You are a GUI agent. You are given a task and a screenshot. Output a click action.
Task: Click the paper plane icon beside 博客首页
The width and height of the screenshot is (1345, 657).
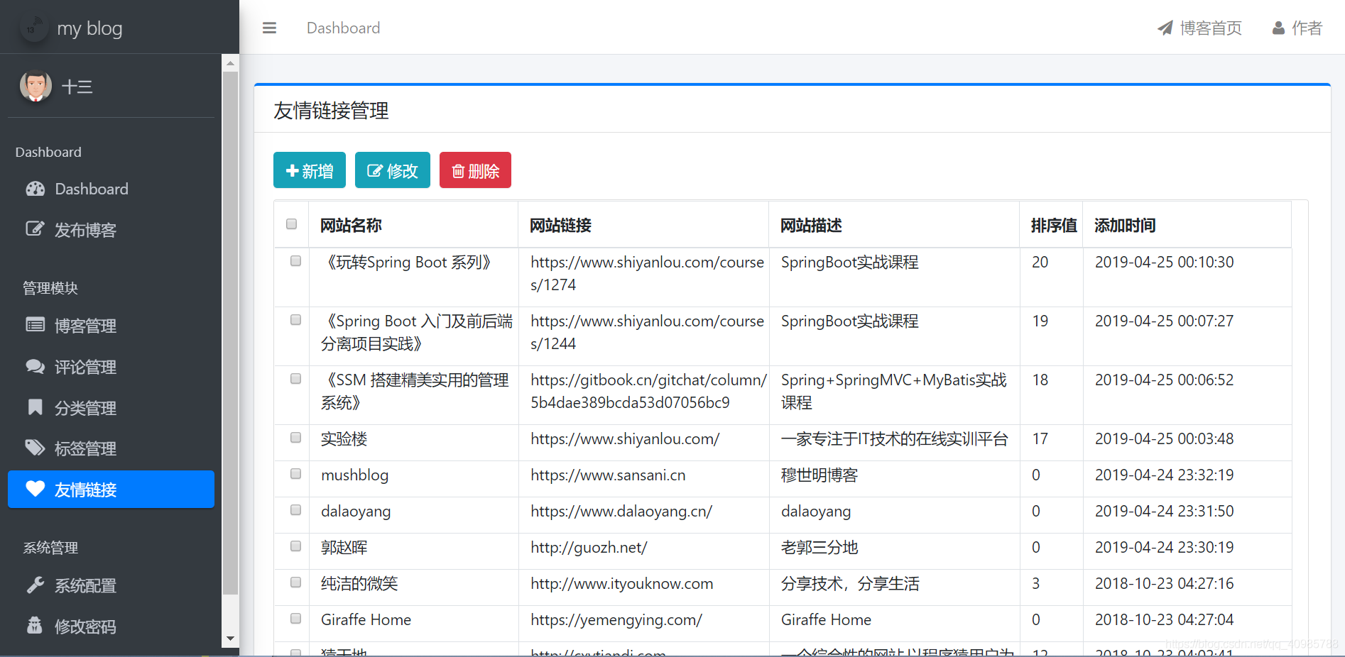(1165, 28)
